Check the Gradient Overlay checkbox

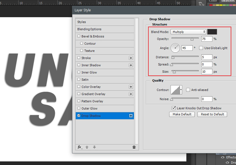click(79, 94)
